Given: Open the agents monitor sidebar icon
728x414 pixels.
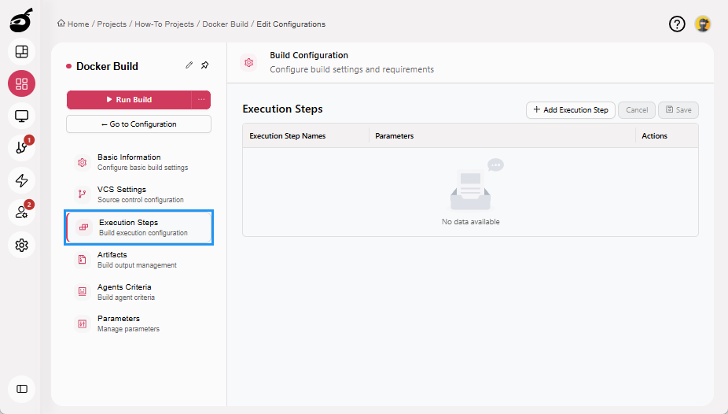Looking at the screenshot, I should point(21,116).
